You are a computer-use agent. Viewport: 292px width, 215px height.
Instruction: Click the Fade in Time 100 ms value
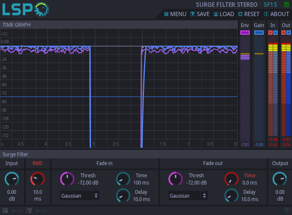click(141, 183)
